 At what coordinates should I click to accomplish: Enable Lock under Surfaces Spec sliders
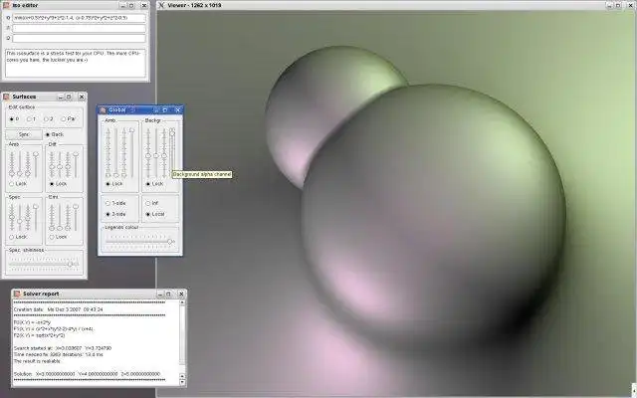pos(12,237)
